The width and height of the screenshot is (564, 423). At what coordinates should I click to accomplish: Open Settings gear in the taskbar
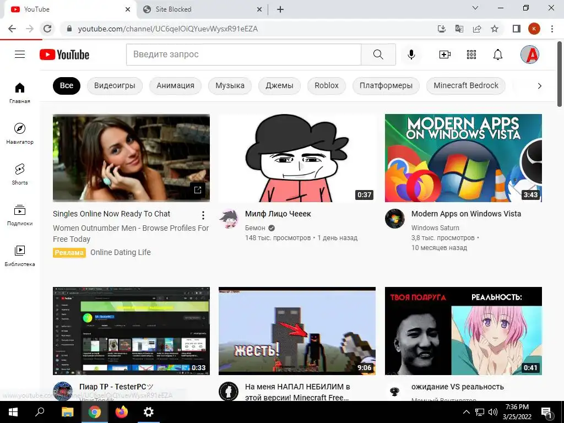click(x=149, y=412)
